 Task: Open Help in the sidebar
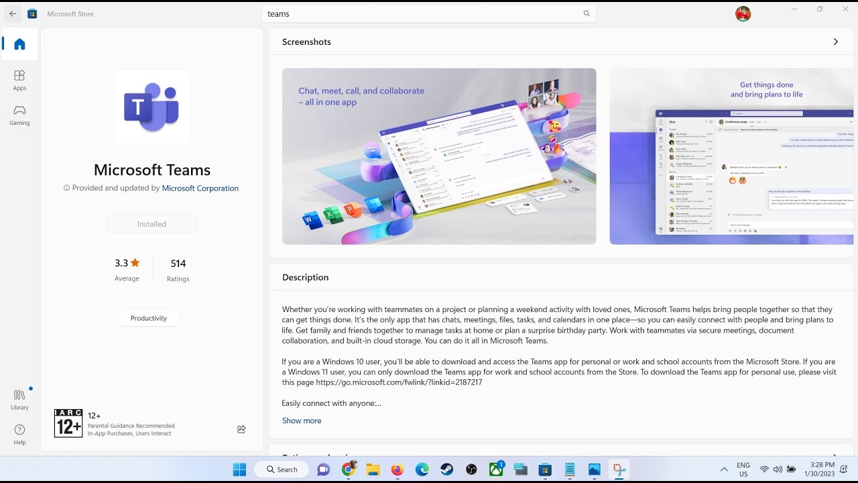click(19, 434)
